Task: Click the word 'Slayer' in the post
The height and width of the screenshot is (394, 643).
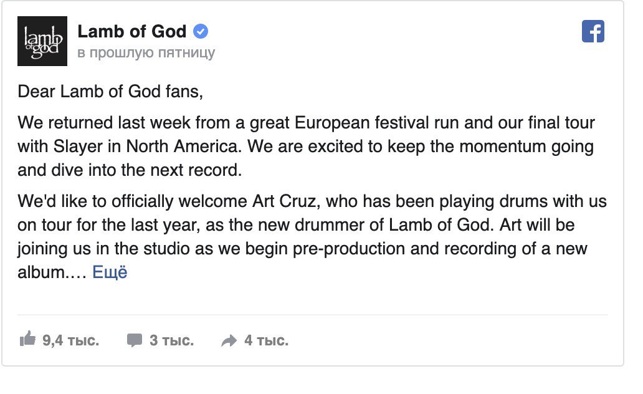Action: pos(78,147)
